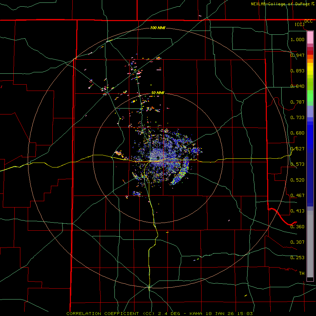
Task: Click the bright green segment of the color bar
Action: [310, 96]
